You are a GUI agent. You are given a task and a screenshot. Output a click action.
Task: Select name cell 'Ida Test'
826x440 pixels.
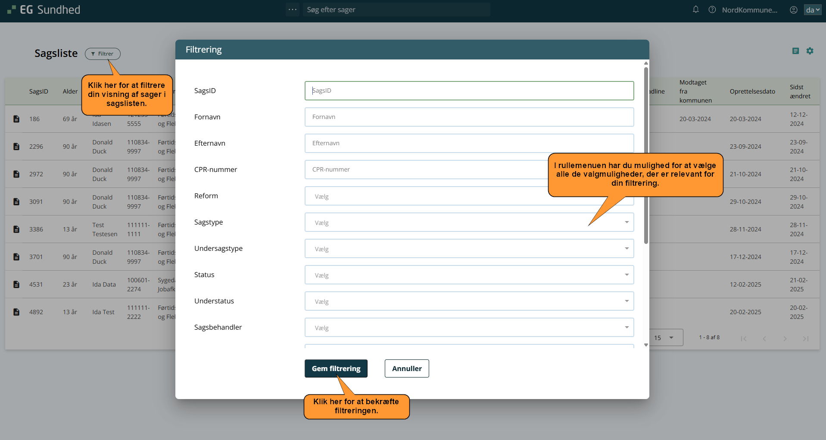tap(103, 312)
